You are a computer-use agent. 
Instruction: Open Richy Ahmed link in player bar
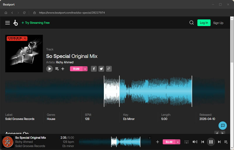click(24, 142)
